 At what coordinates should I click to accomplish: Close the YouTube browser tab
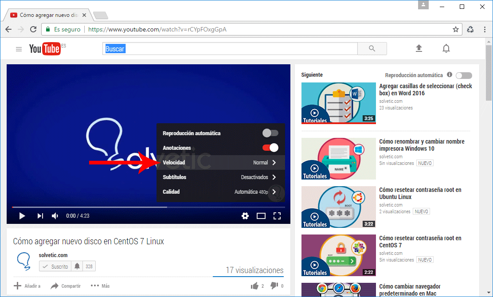tap(84, 15)
